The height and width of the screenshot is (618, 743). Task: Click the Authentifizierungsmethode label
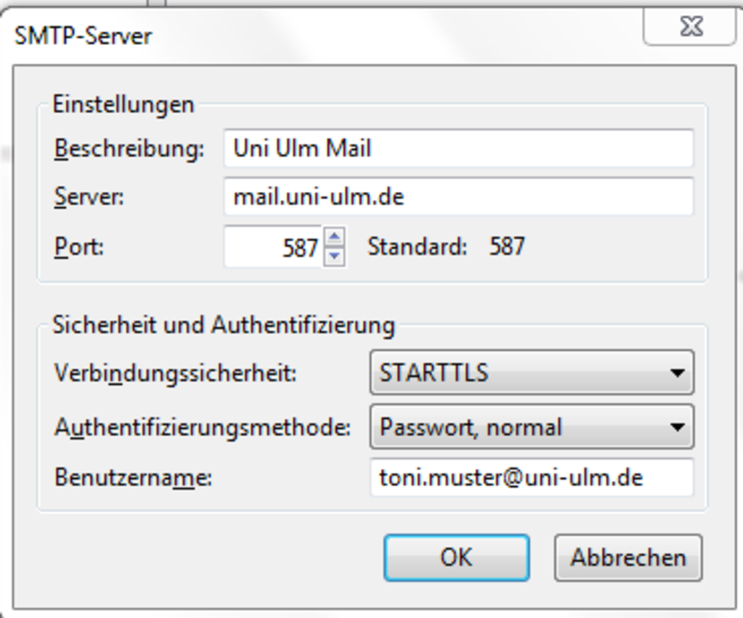[202, 427]
